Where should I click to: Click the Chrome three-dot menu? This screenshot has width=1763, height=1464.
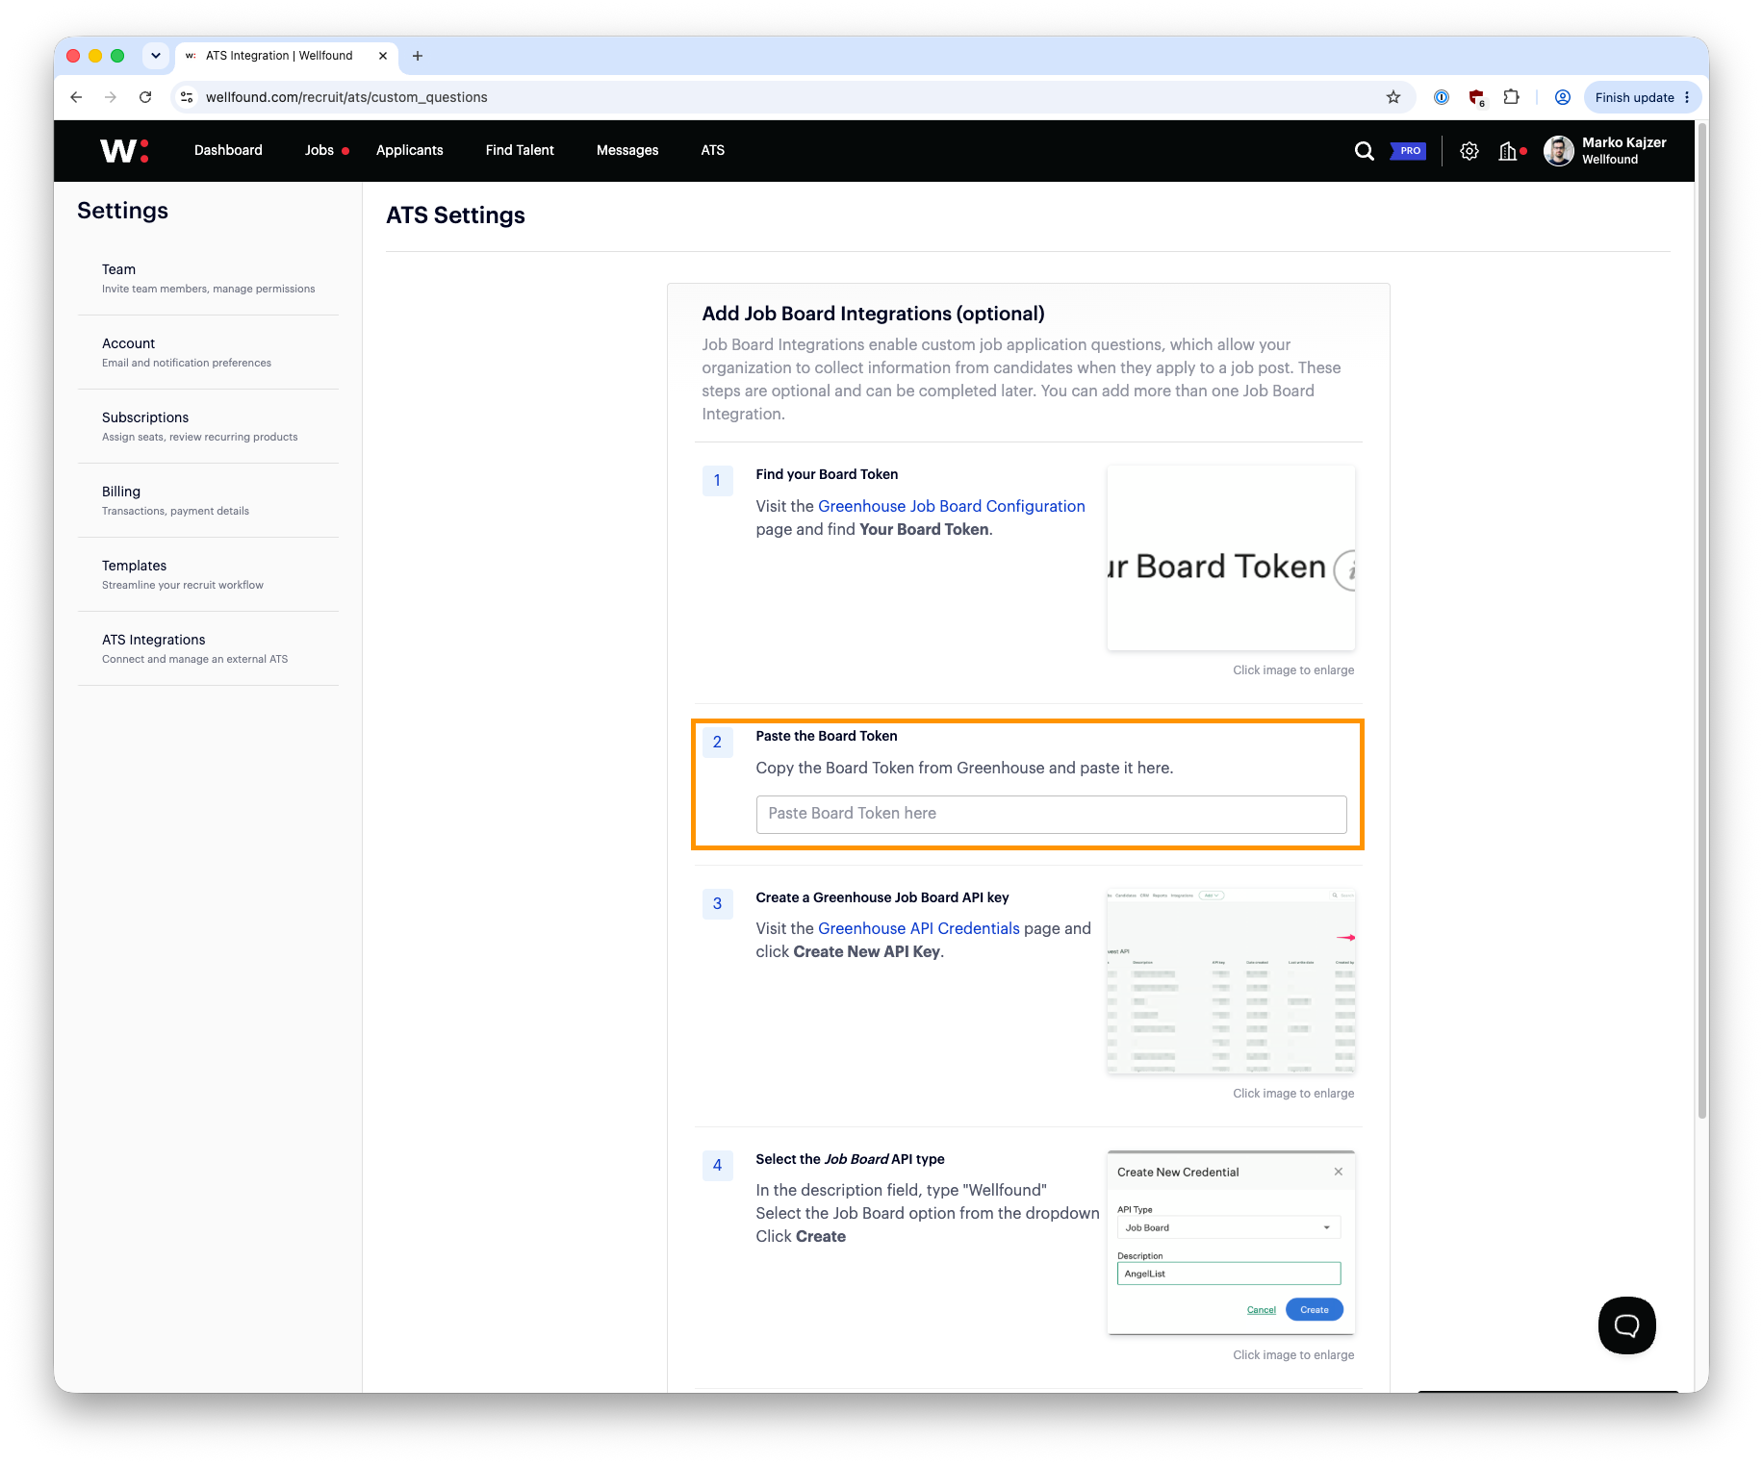[x=1687, y=97]
